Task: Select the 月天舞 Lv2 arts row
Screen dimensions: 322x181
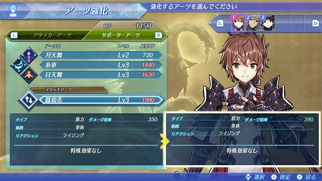Action: coord(100,55)
